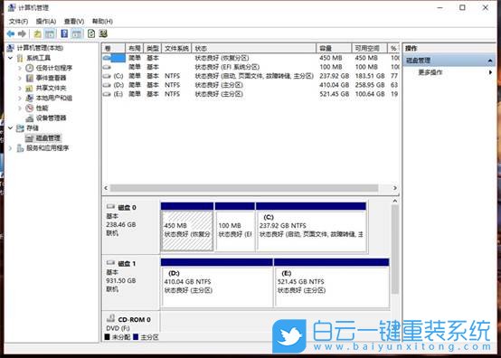This screenshot has width=501, height=358.
Task: Sort by the 可用空间 column header
Action: point(369,49)
